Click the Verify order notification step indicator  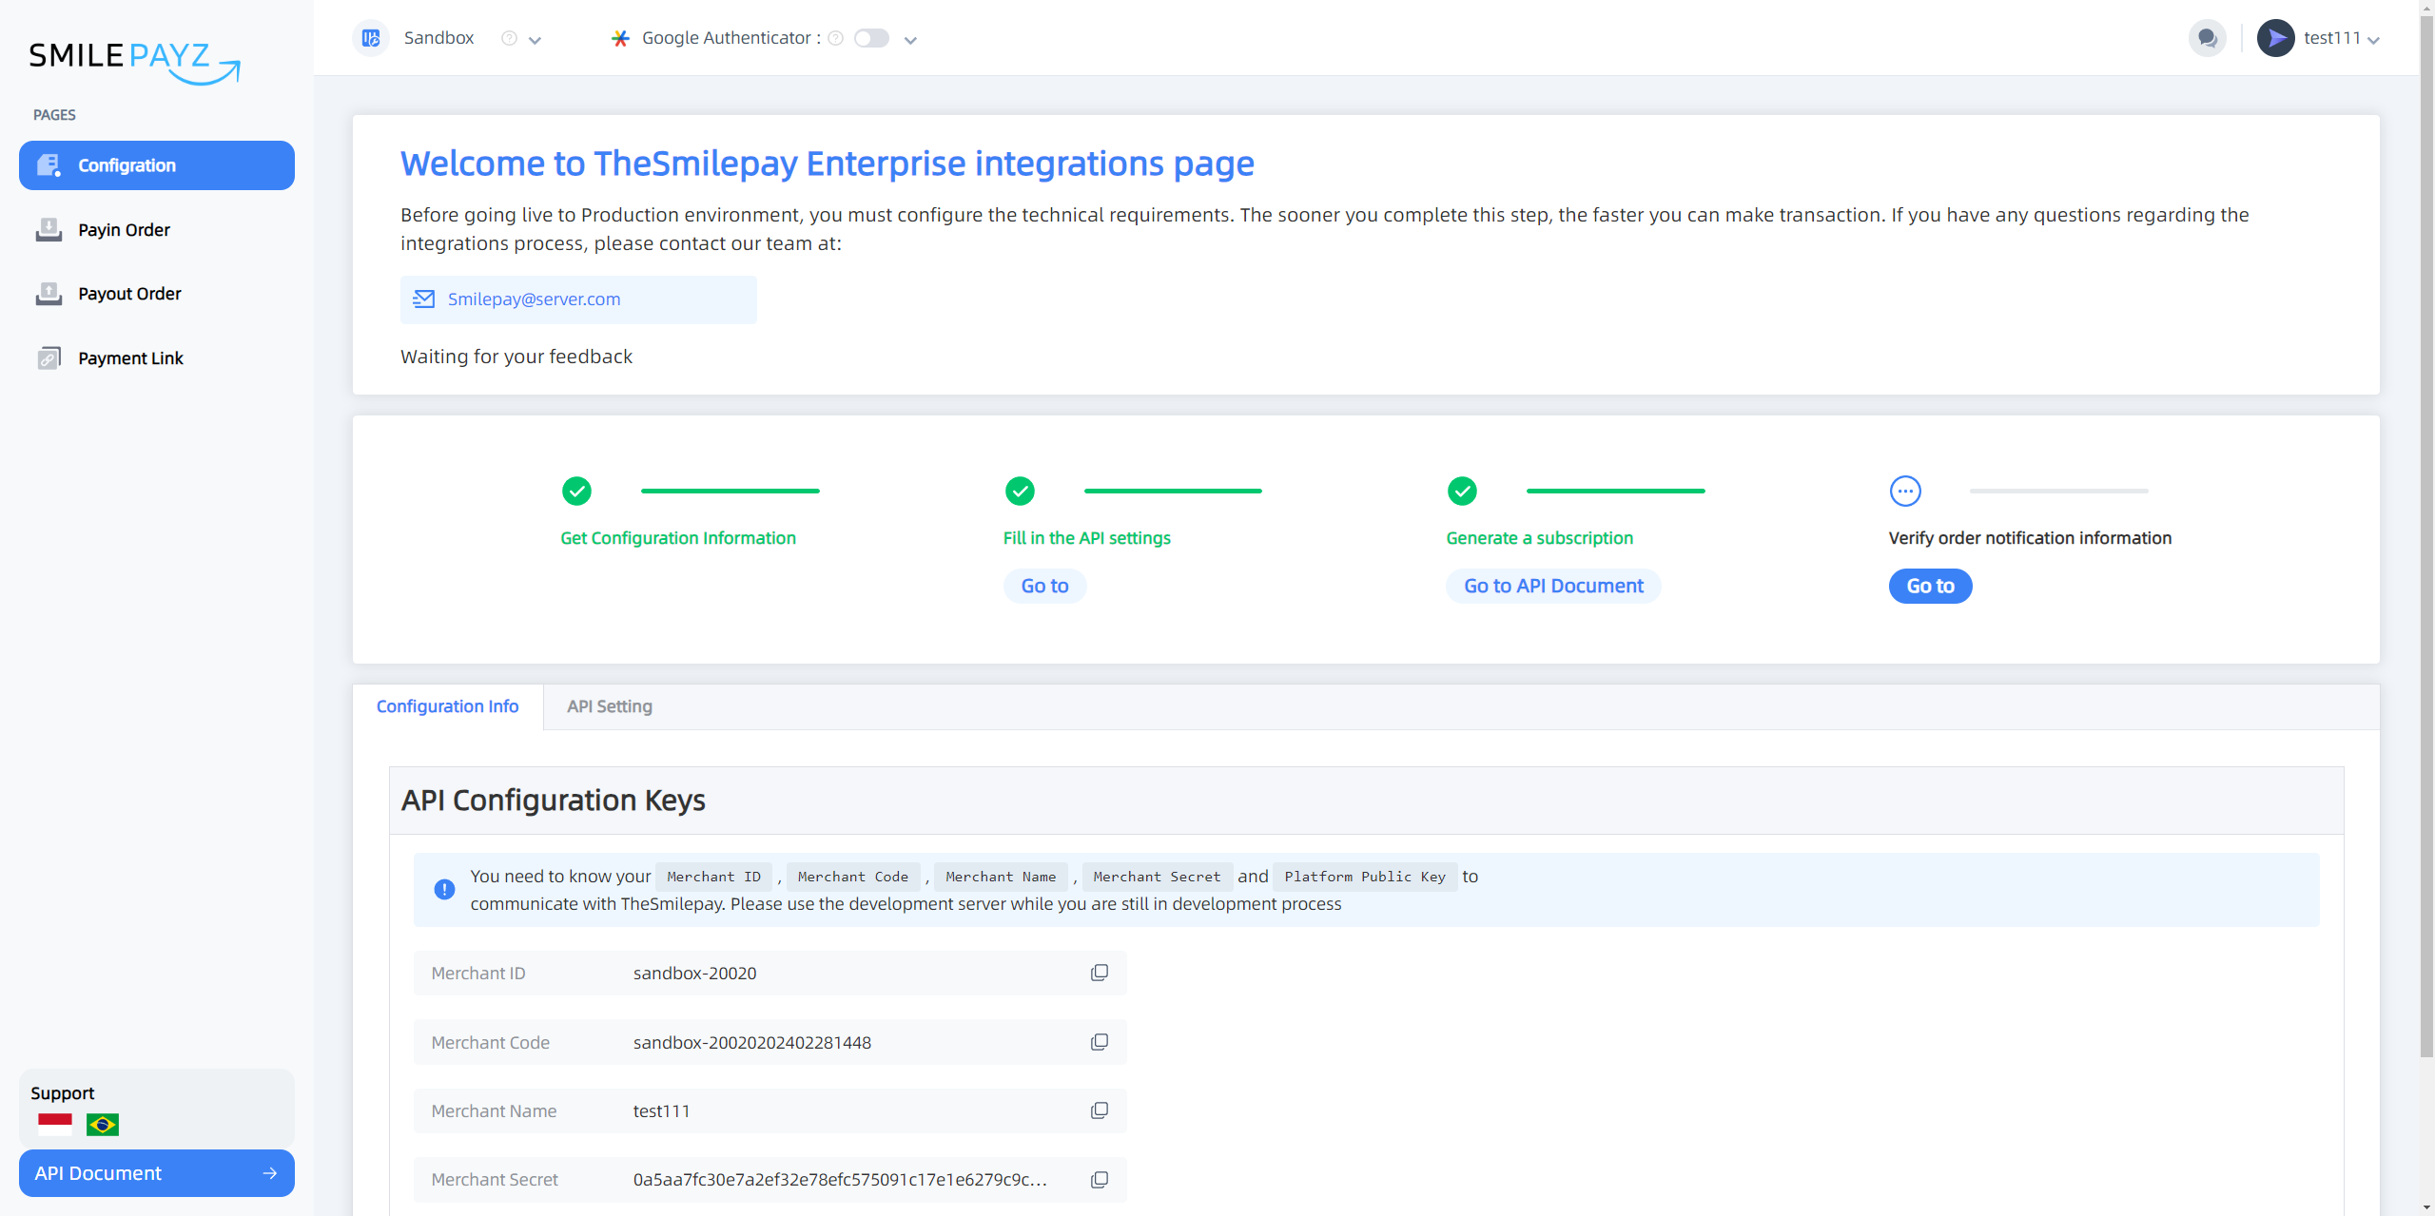1905,491
